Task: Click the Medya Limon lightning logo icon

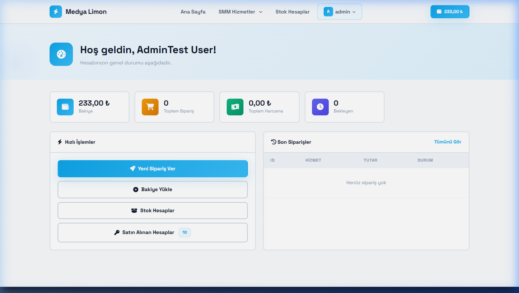Action: click(56, 12)
